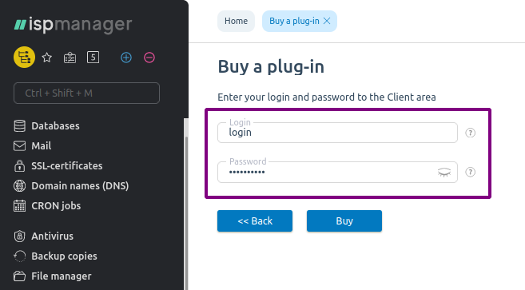
Task: Click the sidebar vertical scrollbar
Action: (186, 205)
